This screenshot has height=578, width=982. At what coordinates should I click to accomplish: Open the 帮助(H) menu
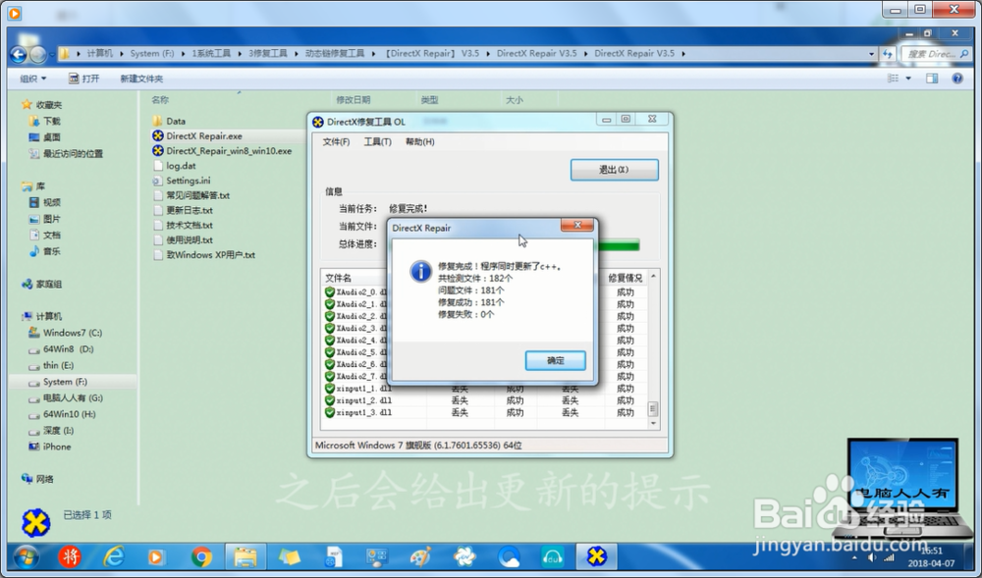tap(419, 142)
